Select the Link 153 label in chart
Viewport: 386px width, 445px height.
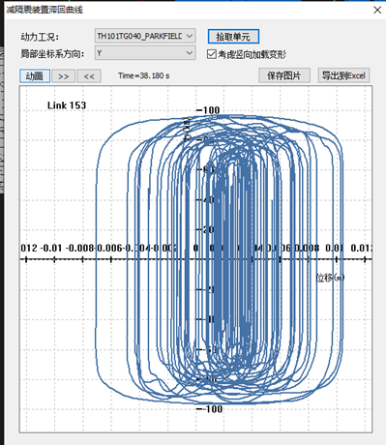tap(67, 105)
